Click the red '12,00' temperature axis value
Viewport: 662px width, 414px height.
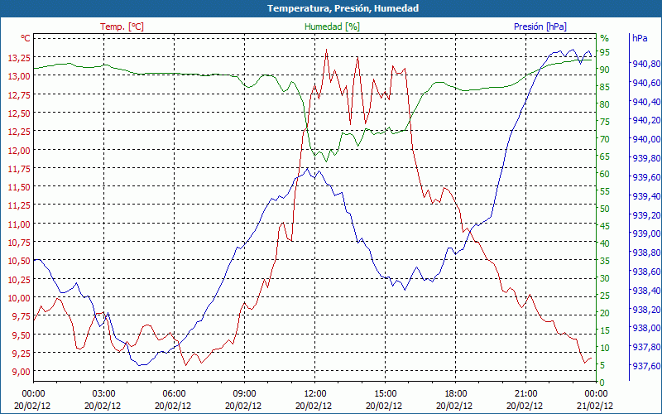click(x=19, y=151)
